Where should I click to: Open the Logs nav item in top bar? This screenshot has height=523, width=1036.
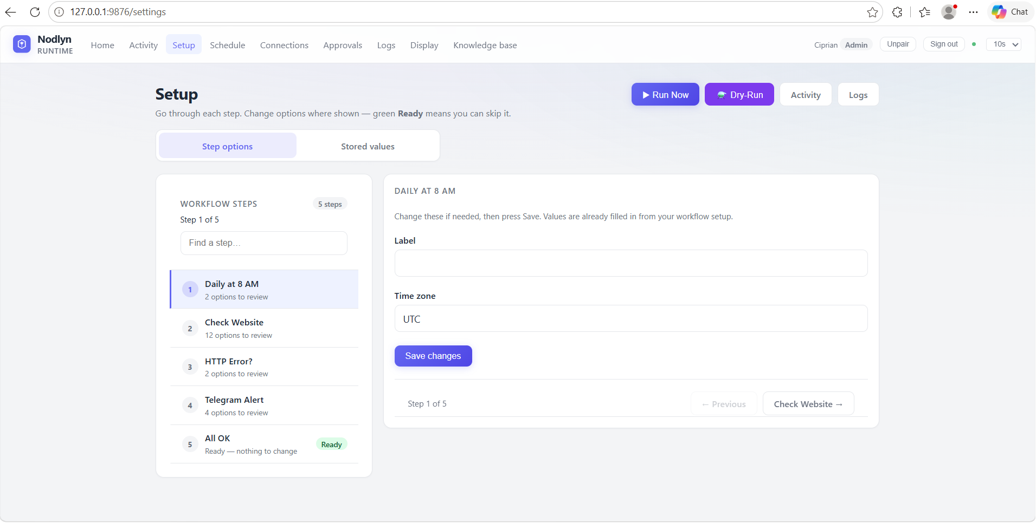(x=386, y=45)
